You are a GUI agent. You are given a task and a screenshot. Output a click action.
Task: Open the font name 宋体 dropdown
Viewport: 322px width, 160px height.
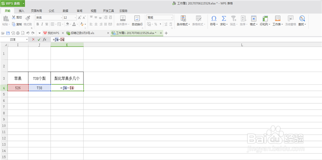[x=62, y=18]
